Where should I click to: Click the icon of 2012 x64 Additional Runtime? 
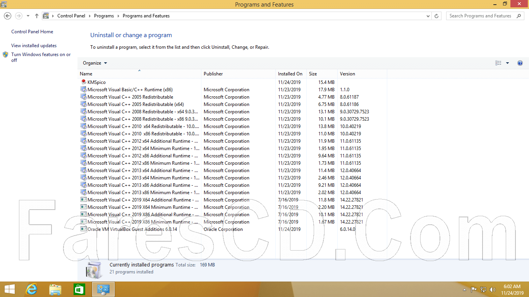[83, 141]
